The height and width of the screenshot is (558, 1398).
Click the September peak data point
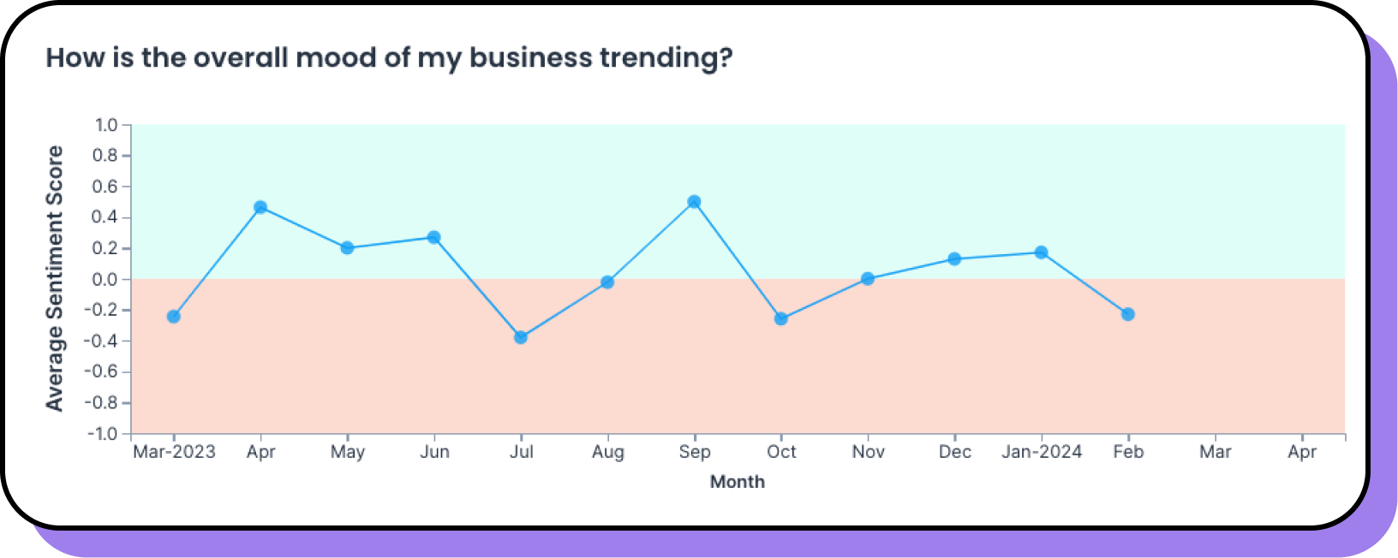[694, 202]
